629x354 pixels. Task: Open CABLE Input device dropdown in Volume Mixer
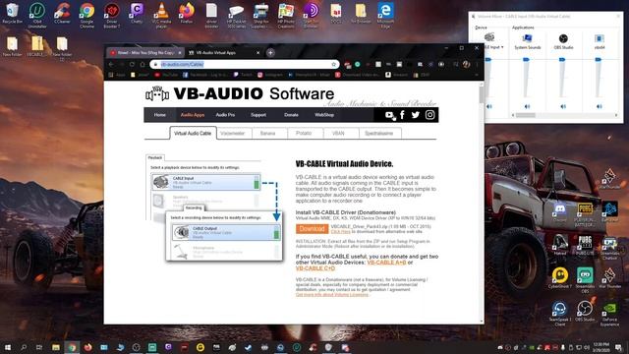pos(502,47)
